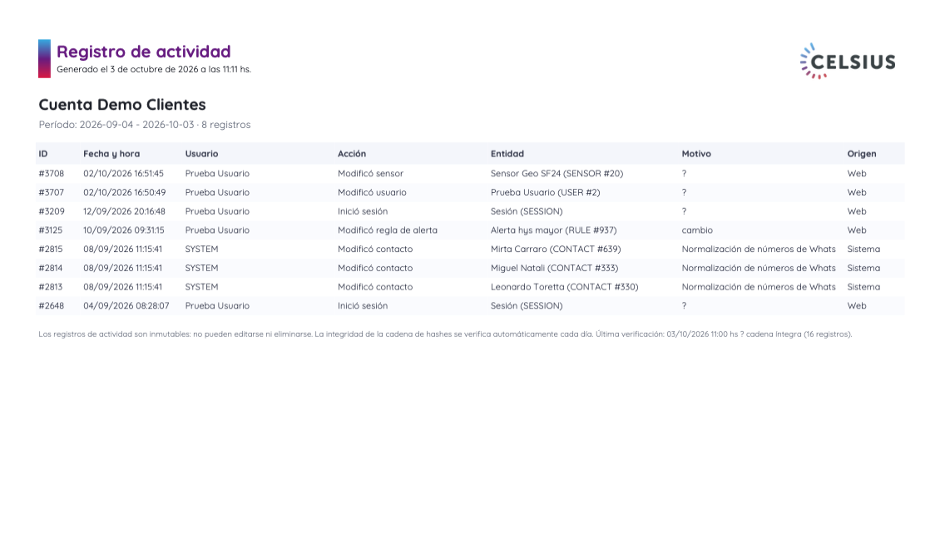
Task: Click Leonardo Toretta (CONTACT #330) entity
Action: pos(565,286)
